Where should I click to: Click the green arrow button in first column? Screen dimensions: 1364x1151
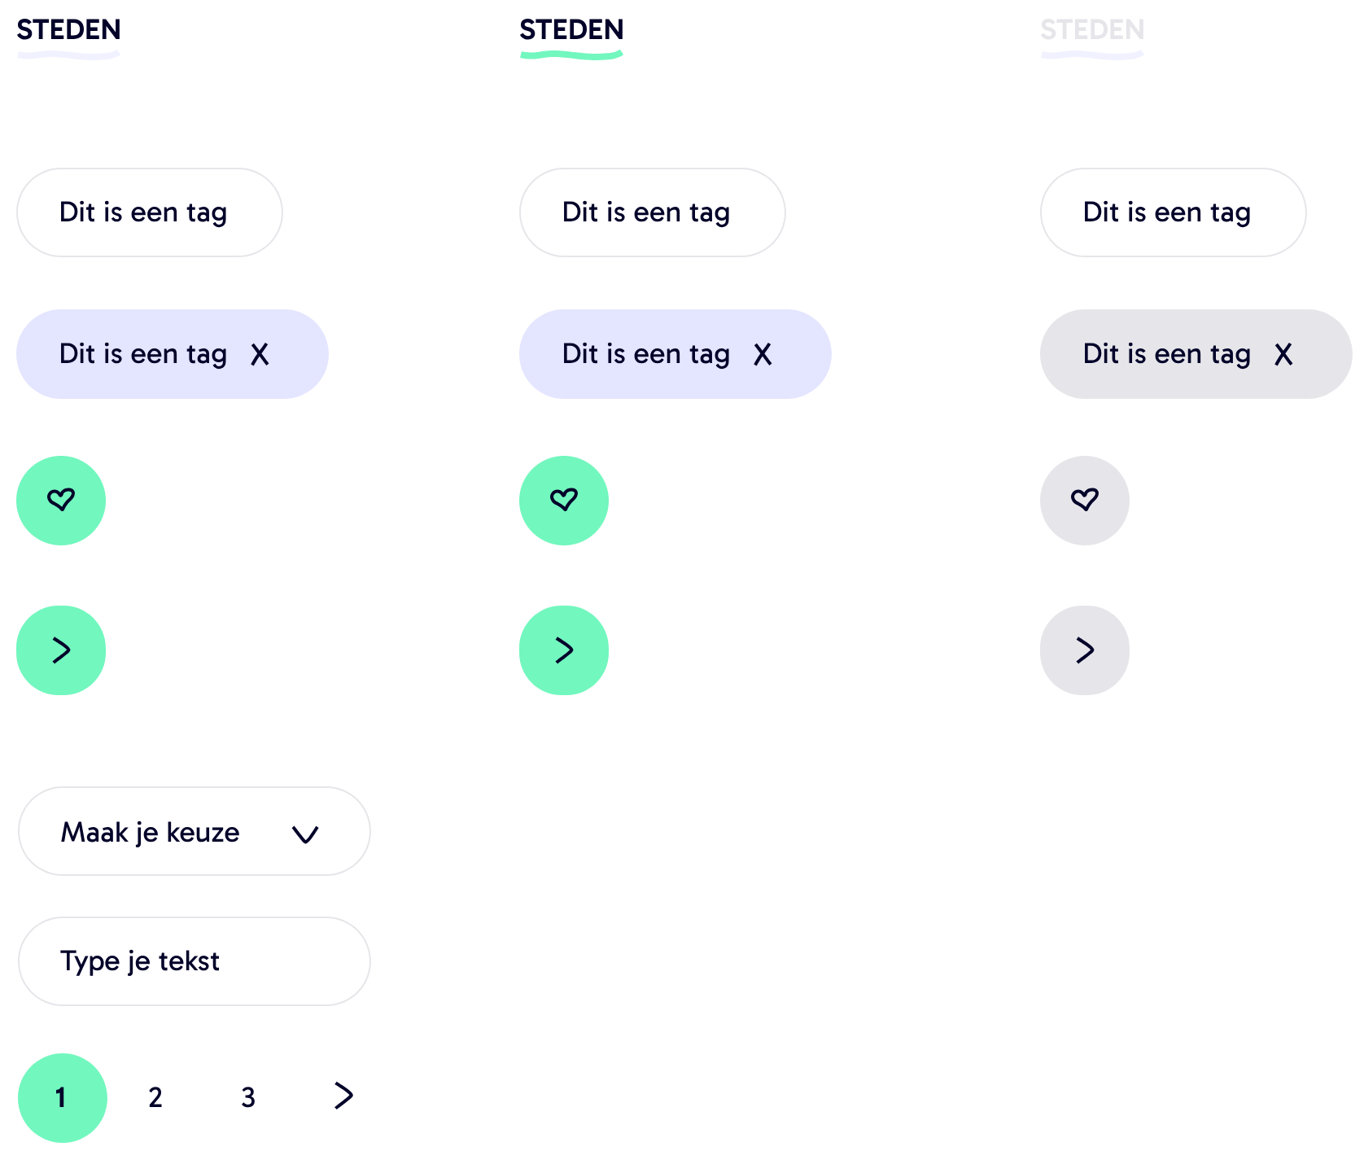click(x=61, y=650)
